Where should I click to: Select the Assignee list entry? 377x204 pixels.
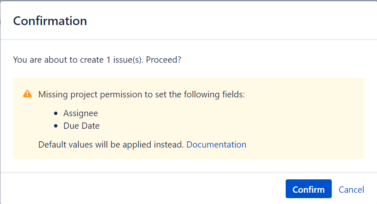(80, 113)
